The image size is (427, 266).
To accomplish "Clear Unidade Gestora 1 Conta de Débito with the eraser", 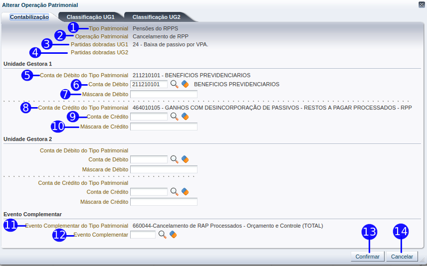I will click(185, 84).
